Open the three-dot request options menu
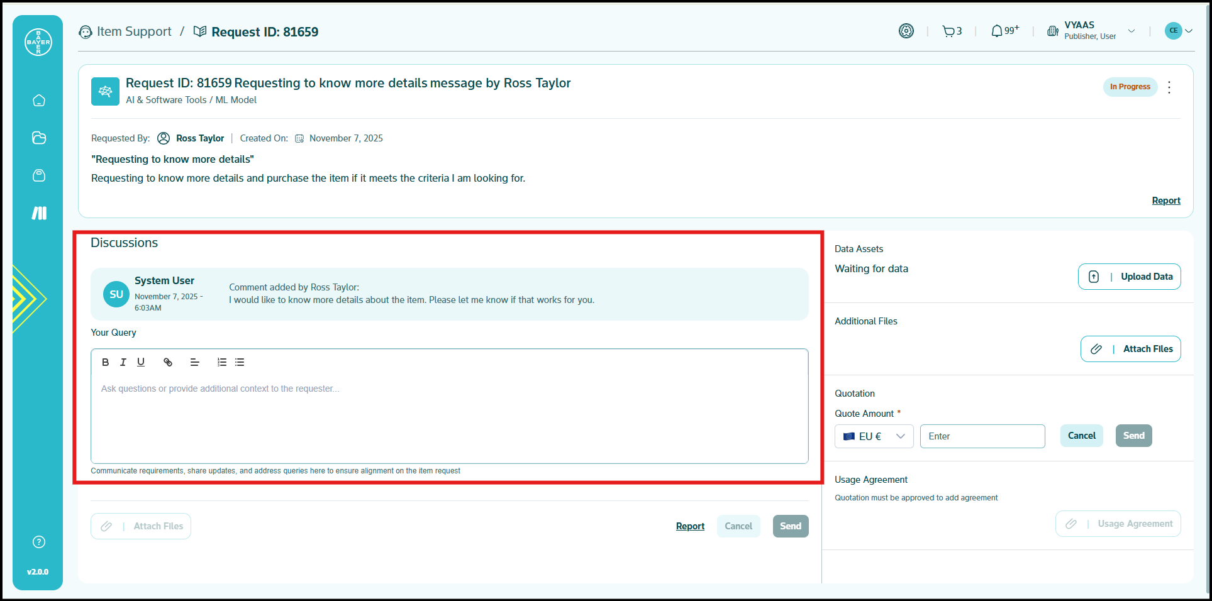 click(1169, 87)
